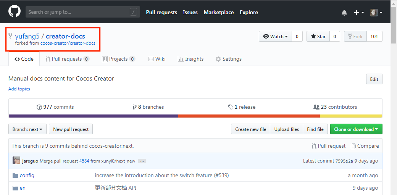View the stargazers count next to Star
This screenshot has height=195, width=397.
[334, 37]
